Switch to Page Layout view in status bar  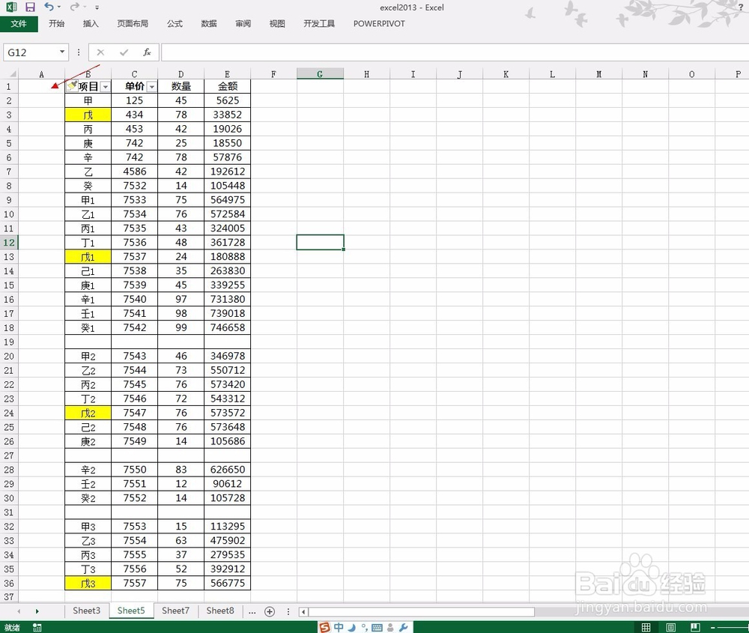[x=670, y=628]
